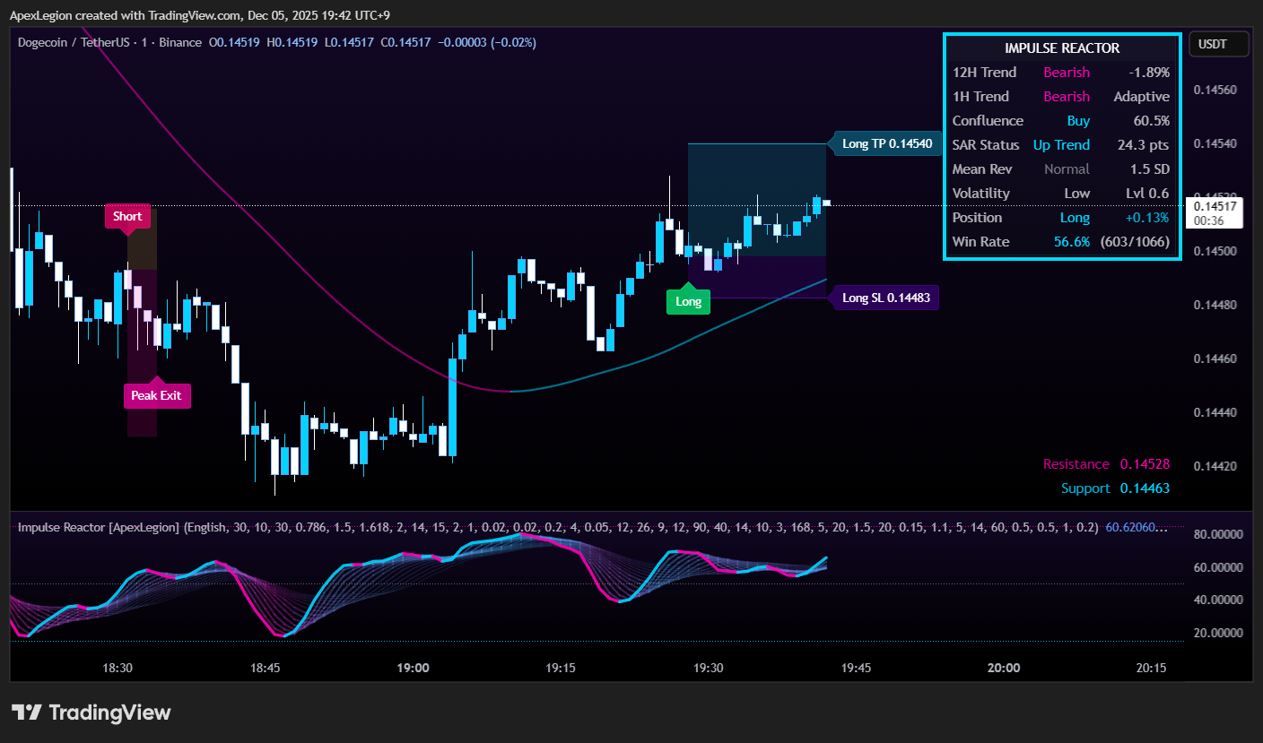
Task: Click the 24.3 pts value
Action: pyautogui.click(x=1144, y=145)
